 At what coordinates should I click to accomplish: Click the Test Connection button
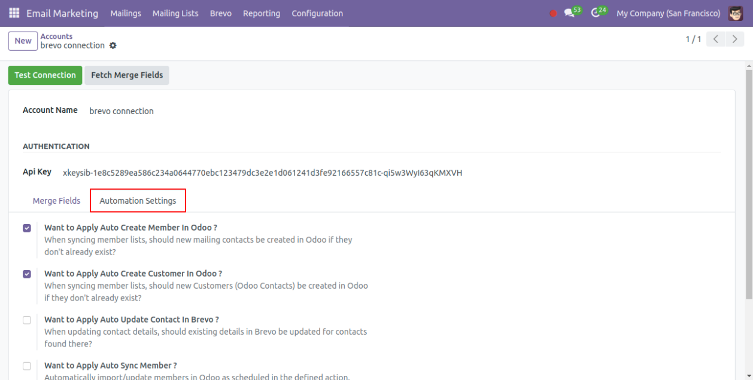tap(45, 75)
